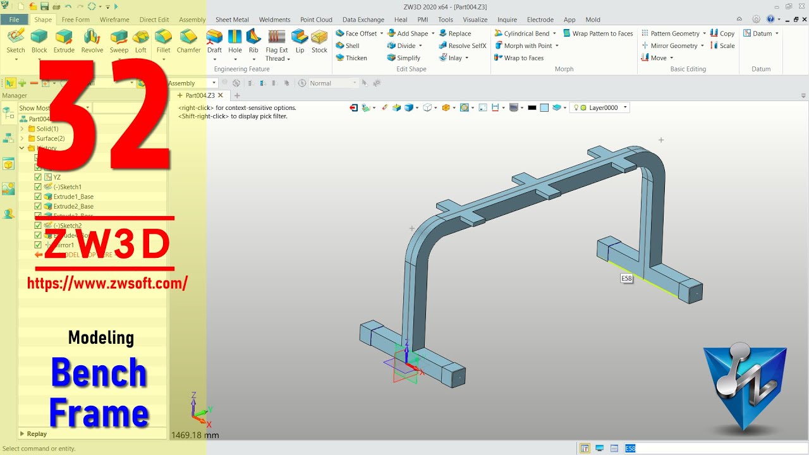Screen dimensions: 809x455
Task: Select the Flag Ext Thread tool
Action: [x=277, y=44]
